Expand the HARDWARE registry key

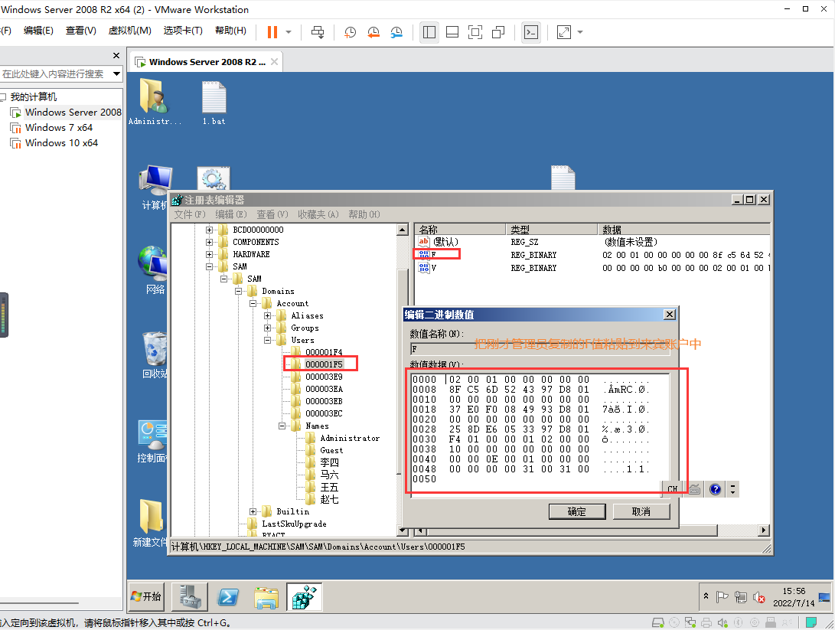[x=209, y=255]
